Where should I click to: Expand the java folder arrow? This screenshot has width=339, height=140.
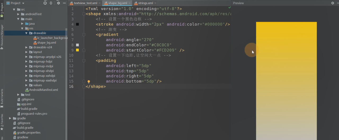22,24
